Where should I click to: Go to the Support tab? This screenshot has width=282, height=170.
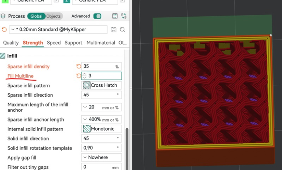pyautogui.click(x=73, y=43)
